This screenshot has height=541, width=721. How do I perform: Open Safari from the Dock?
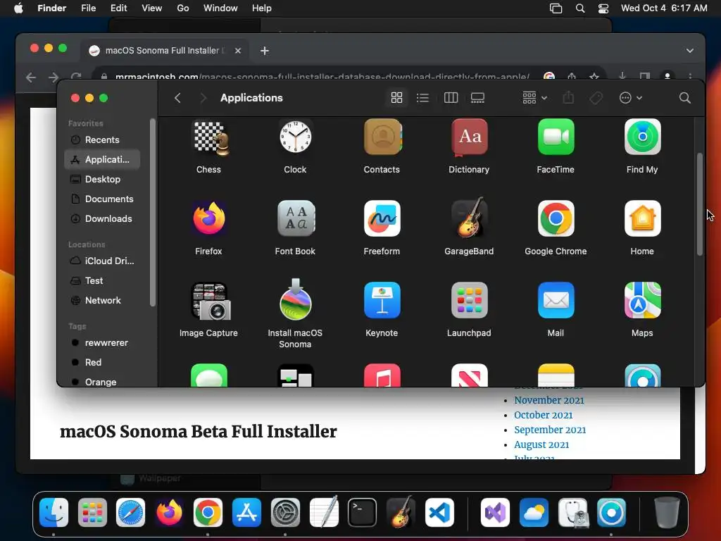130,512
